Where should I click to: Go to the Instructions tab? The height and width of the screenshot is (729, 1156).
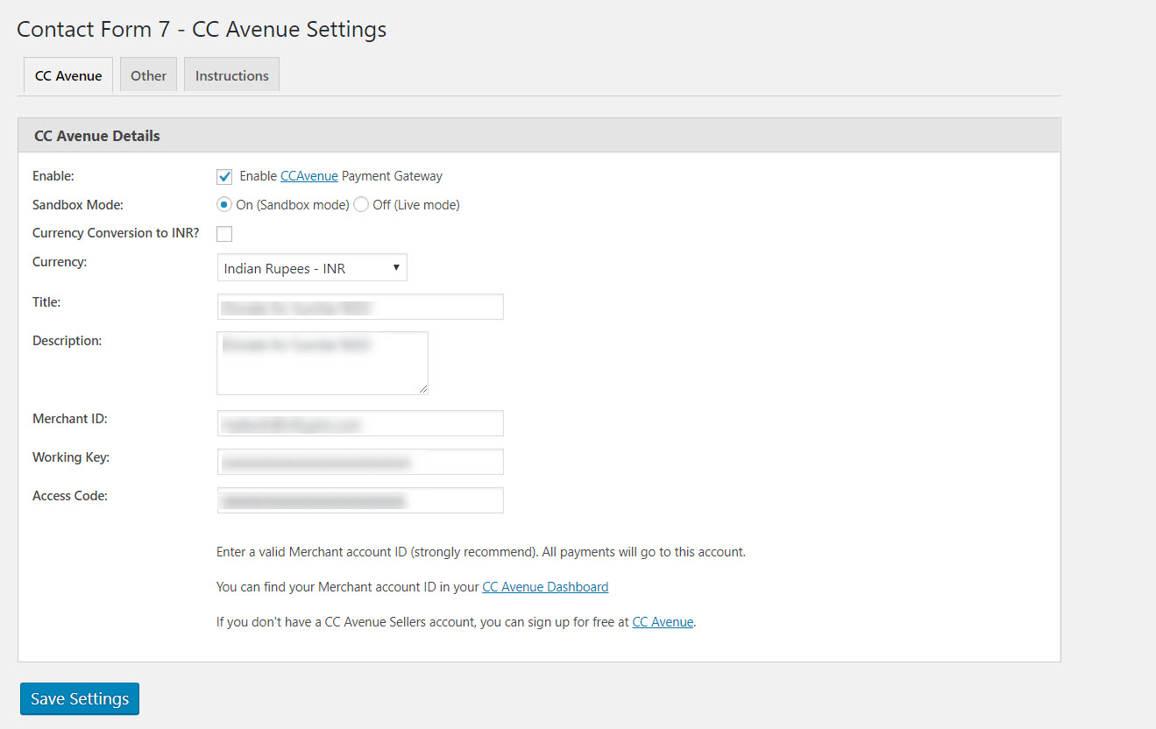(231, 75)
